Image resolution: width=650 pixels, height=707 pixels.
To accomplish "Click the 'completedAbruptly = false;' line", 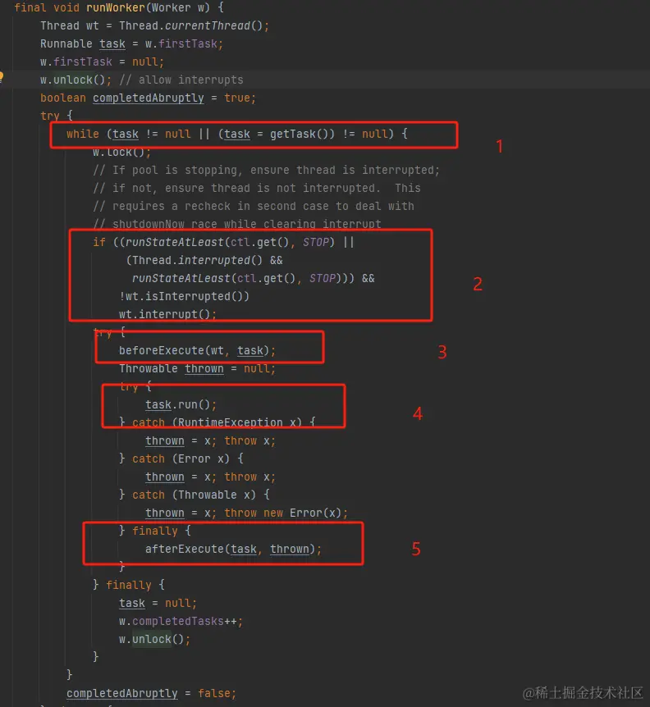I will click(x=151, y=693).
